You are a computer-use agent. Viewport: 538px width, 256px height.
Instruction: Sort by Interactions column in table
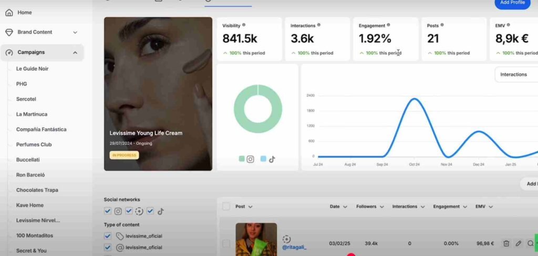409,207
